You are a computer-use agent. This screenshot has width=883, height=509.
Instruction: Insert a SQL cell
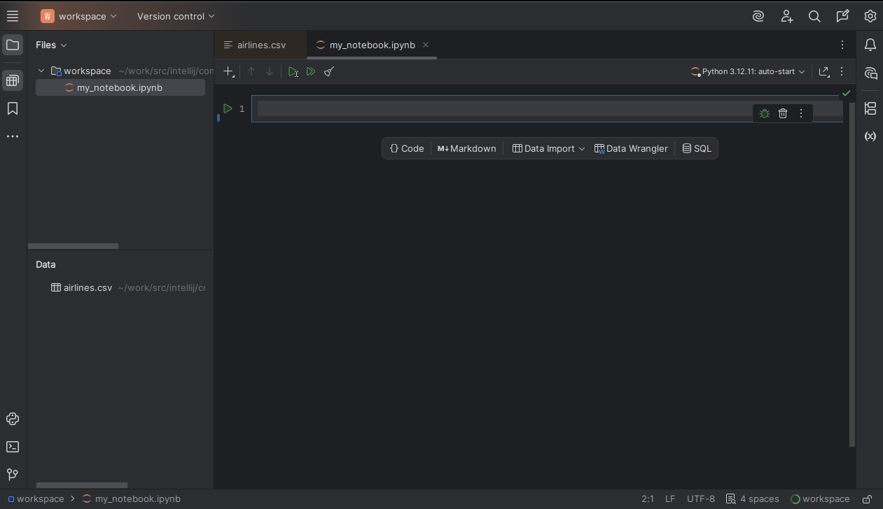[x=697, y=148]
